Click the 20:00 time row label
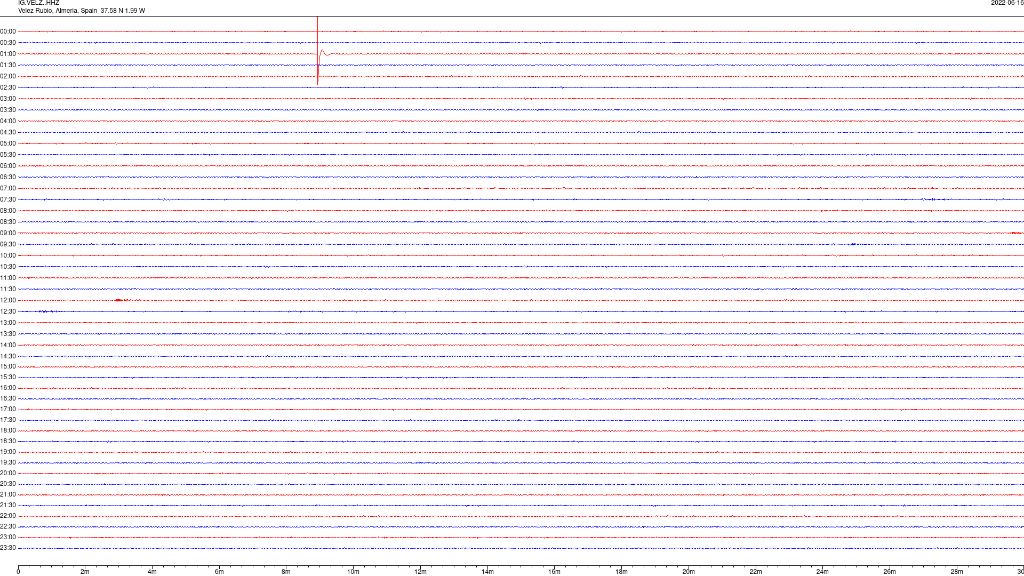 (x=8, y=473)
